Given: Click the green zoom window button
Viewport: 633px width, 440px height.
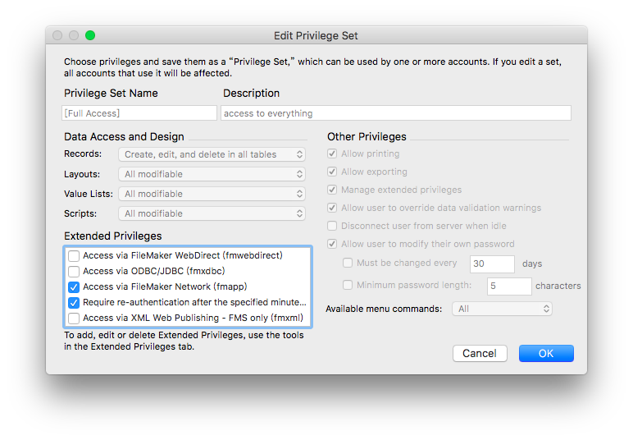Looking at the screenshot, I should click(90, 35).
